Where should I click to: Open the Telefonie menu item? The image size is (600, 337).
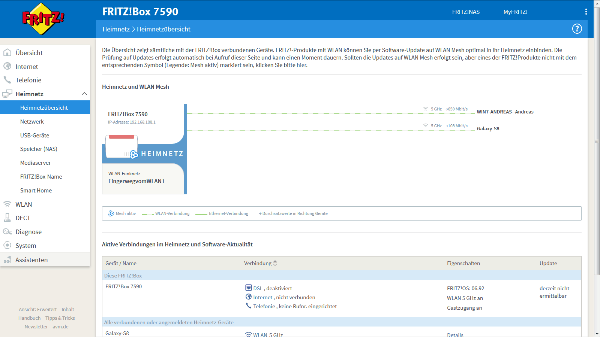coord(28,80)
